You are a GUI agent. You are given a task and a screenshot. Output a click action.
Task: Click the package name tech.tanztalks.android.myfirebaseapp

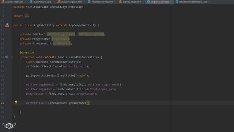coord(55,7)
